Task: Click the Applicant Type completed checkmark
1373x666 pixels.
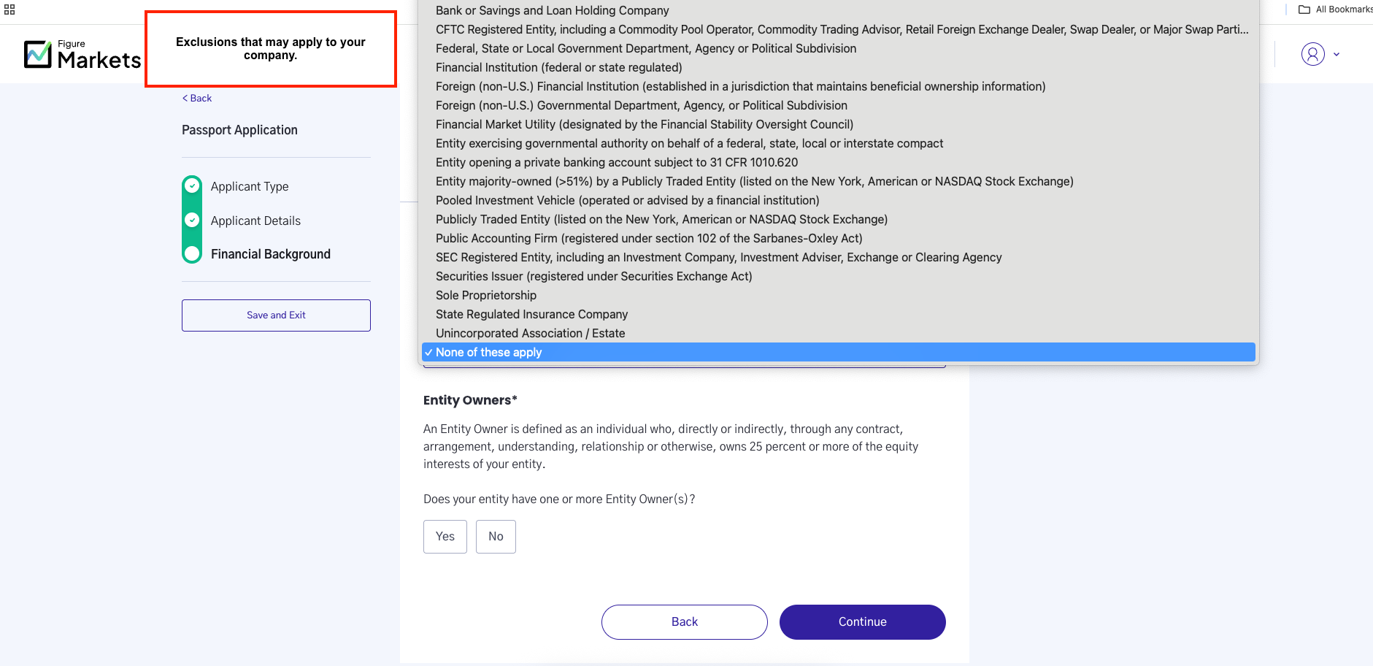Action: pyautogui.click(x=192, y=185)
